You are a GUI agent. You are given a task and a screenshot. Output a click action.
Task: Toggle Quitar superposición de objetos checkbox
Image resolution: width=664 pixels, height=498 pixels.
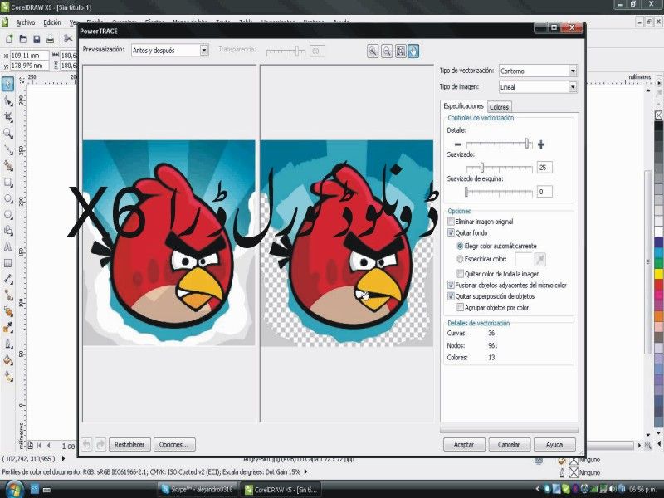pyautogui.click(x=452, y=296)
